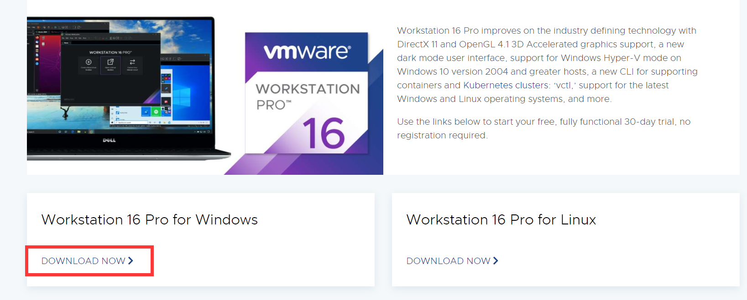
Task: Click the free 30-day trial paragraph text
Action: pyautogui.click(x=543, y=128)
